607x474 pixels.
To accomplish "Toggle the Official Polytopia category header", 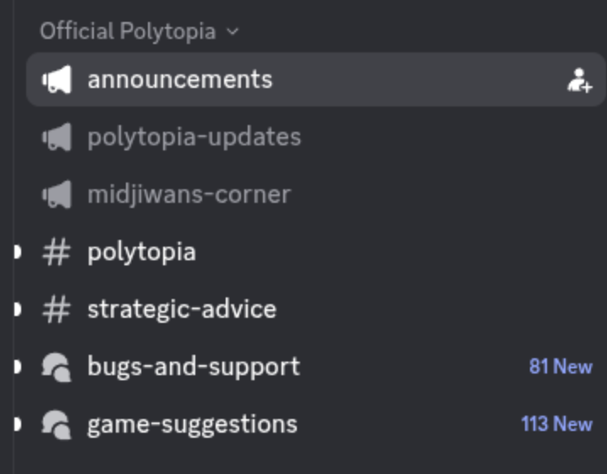I will pyautogui.click(x=128, y=32).
